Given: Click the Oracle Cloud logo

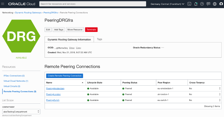Looking at the screenshot, I should tap(21, 4).
